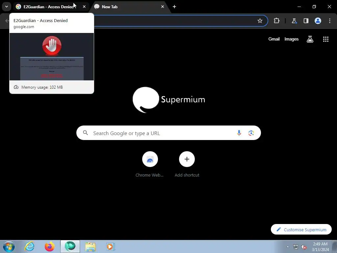The width and height of the screenshot is (337, 253).
Task: Switch to the New Tab tab
Action: (130, 7)
